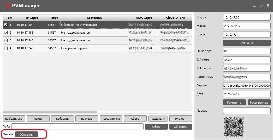The image size is (273, 140).
Task: Start device search with Поиск
Action: click(38, 119)
